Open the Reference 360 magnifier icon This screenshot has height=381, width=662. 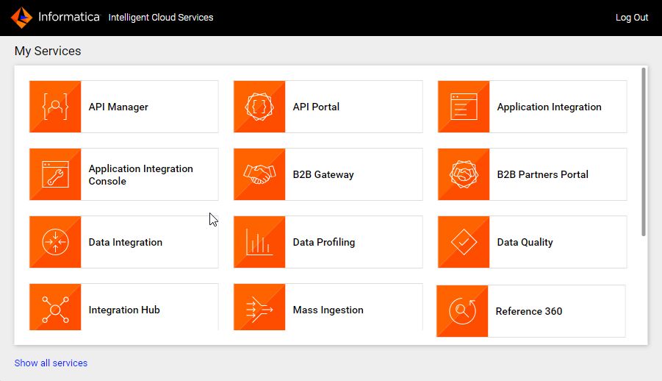click(462, 311)
